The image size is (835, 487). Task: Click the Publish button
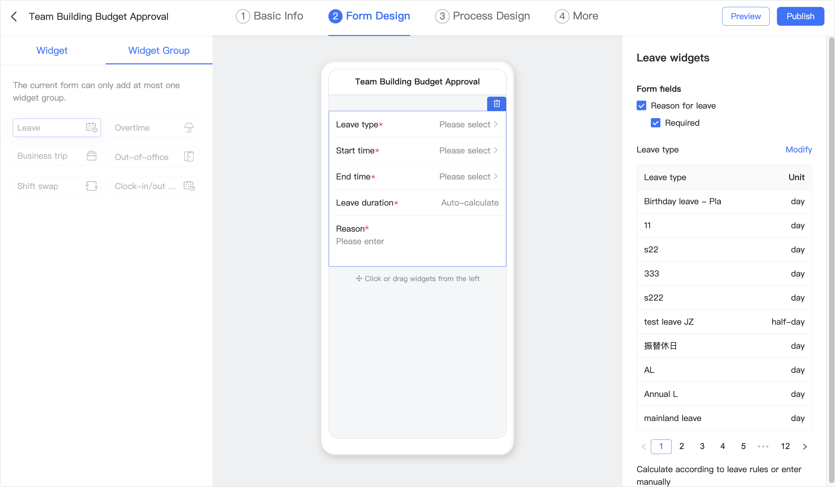pyautogui.click(x=800, y=16)
